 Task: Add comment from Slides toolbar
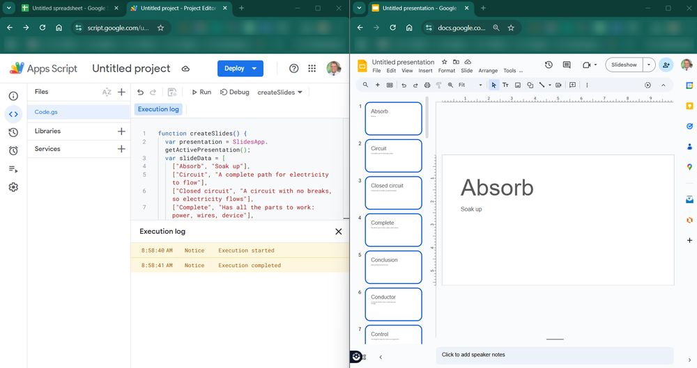point(572,85)
